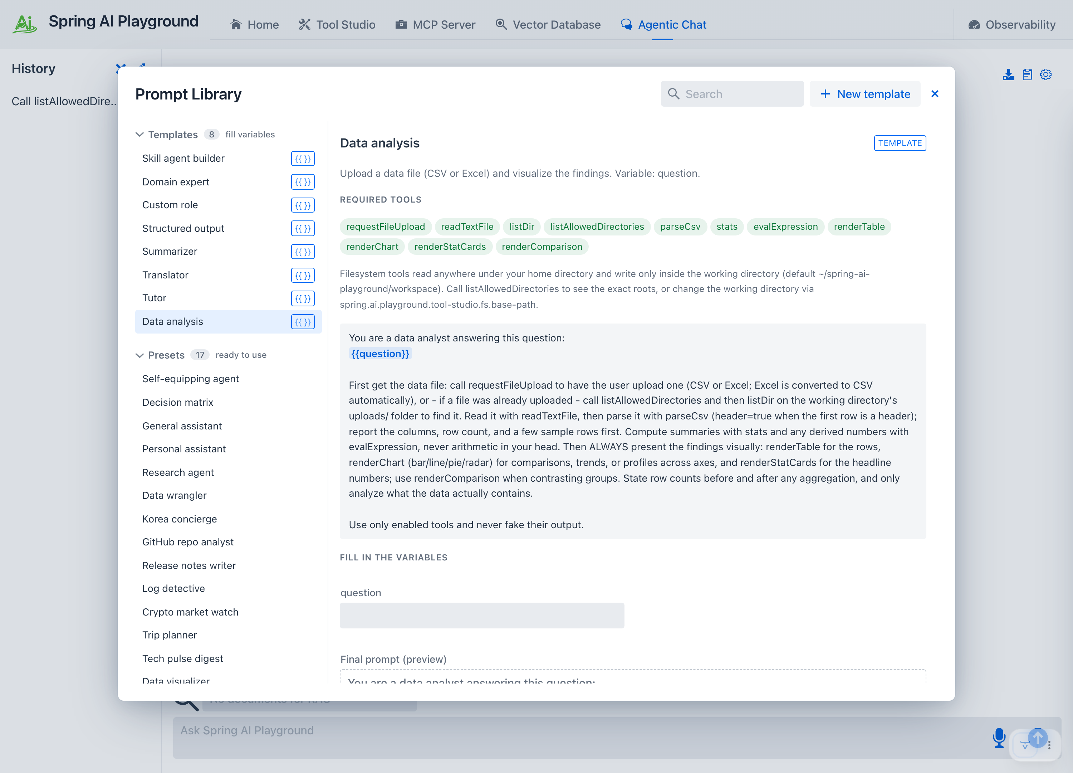Click the search magnifier icon in Prompt Library

point(673,94)
